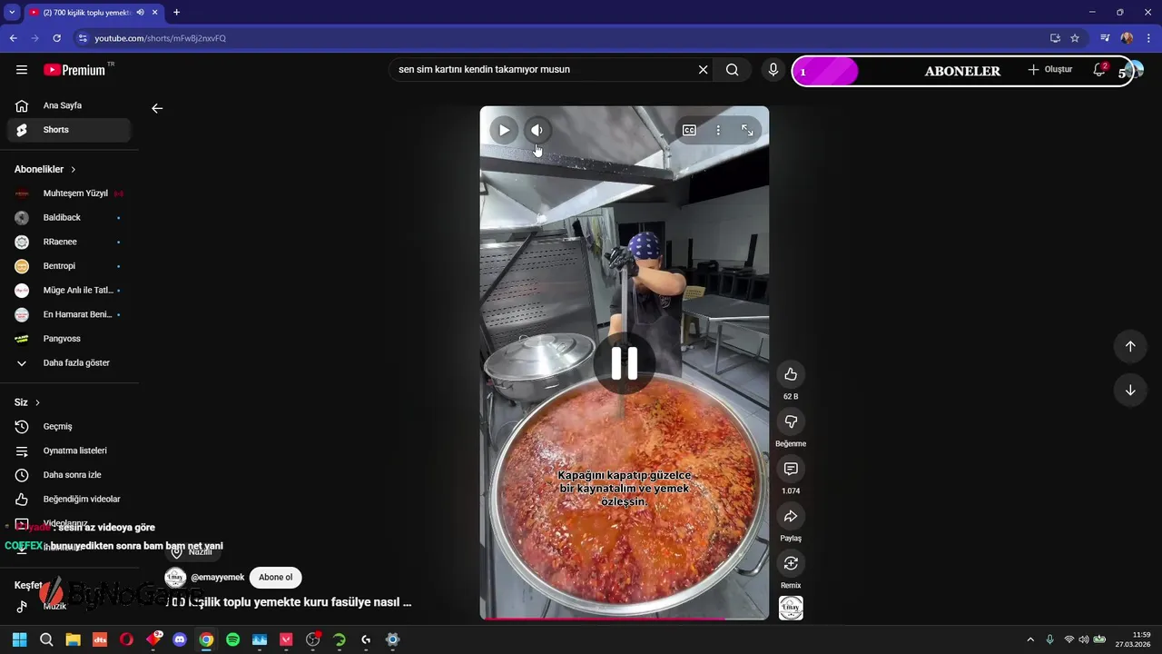This screenshot has width=1162, height=654.
Task: Open Opera browser from the taskbar
Action: [x=126, y=639]
